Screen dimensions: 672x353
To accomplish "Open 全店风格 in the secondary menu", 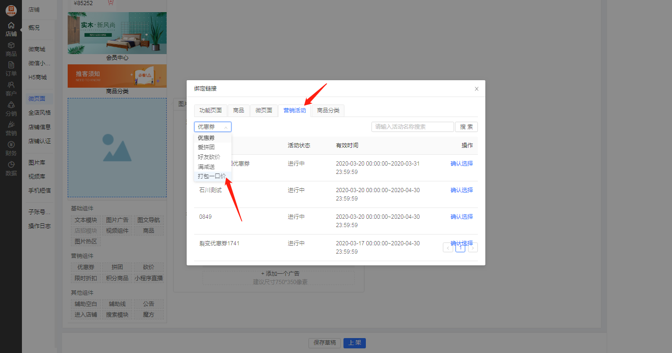I will pyautogui.click(x=39, y=112).
